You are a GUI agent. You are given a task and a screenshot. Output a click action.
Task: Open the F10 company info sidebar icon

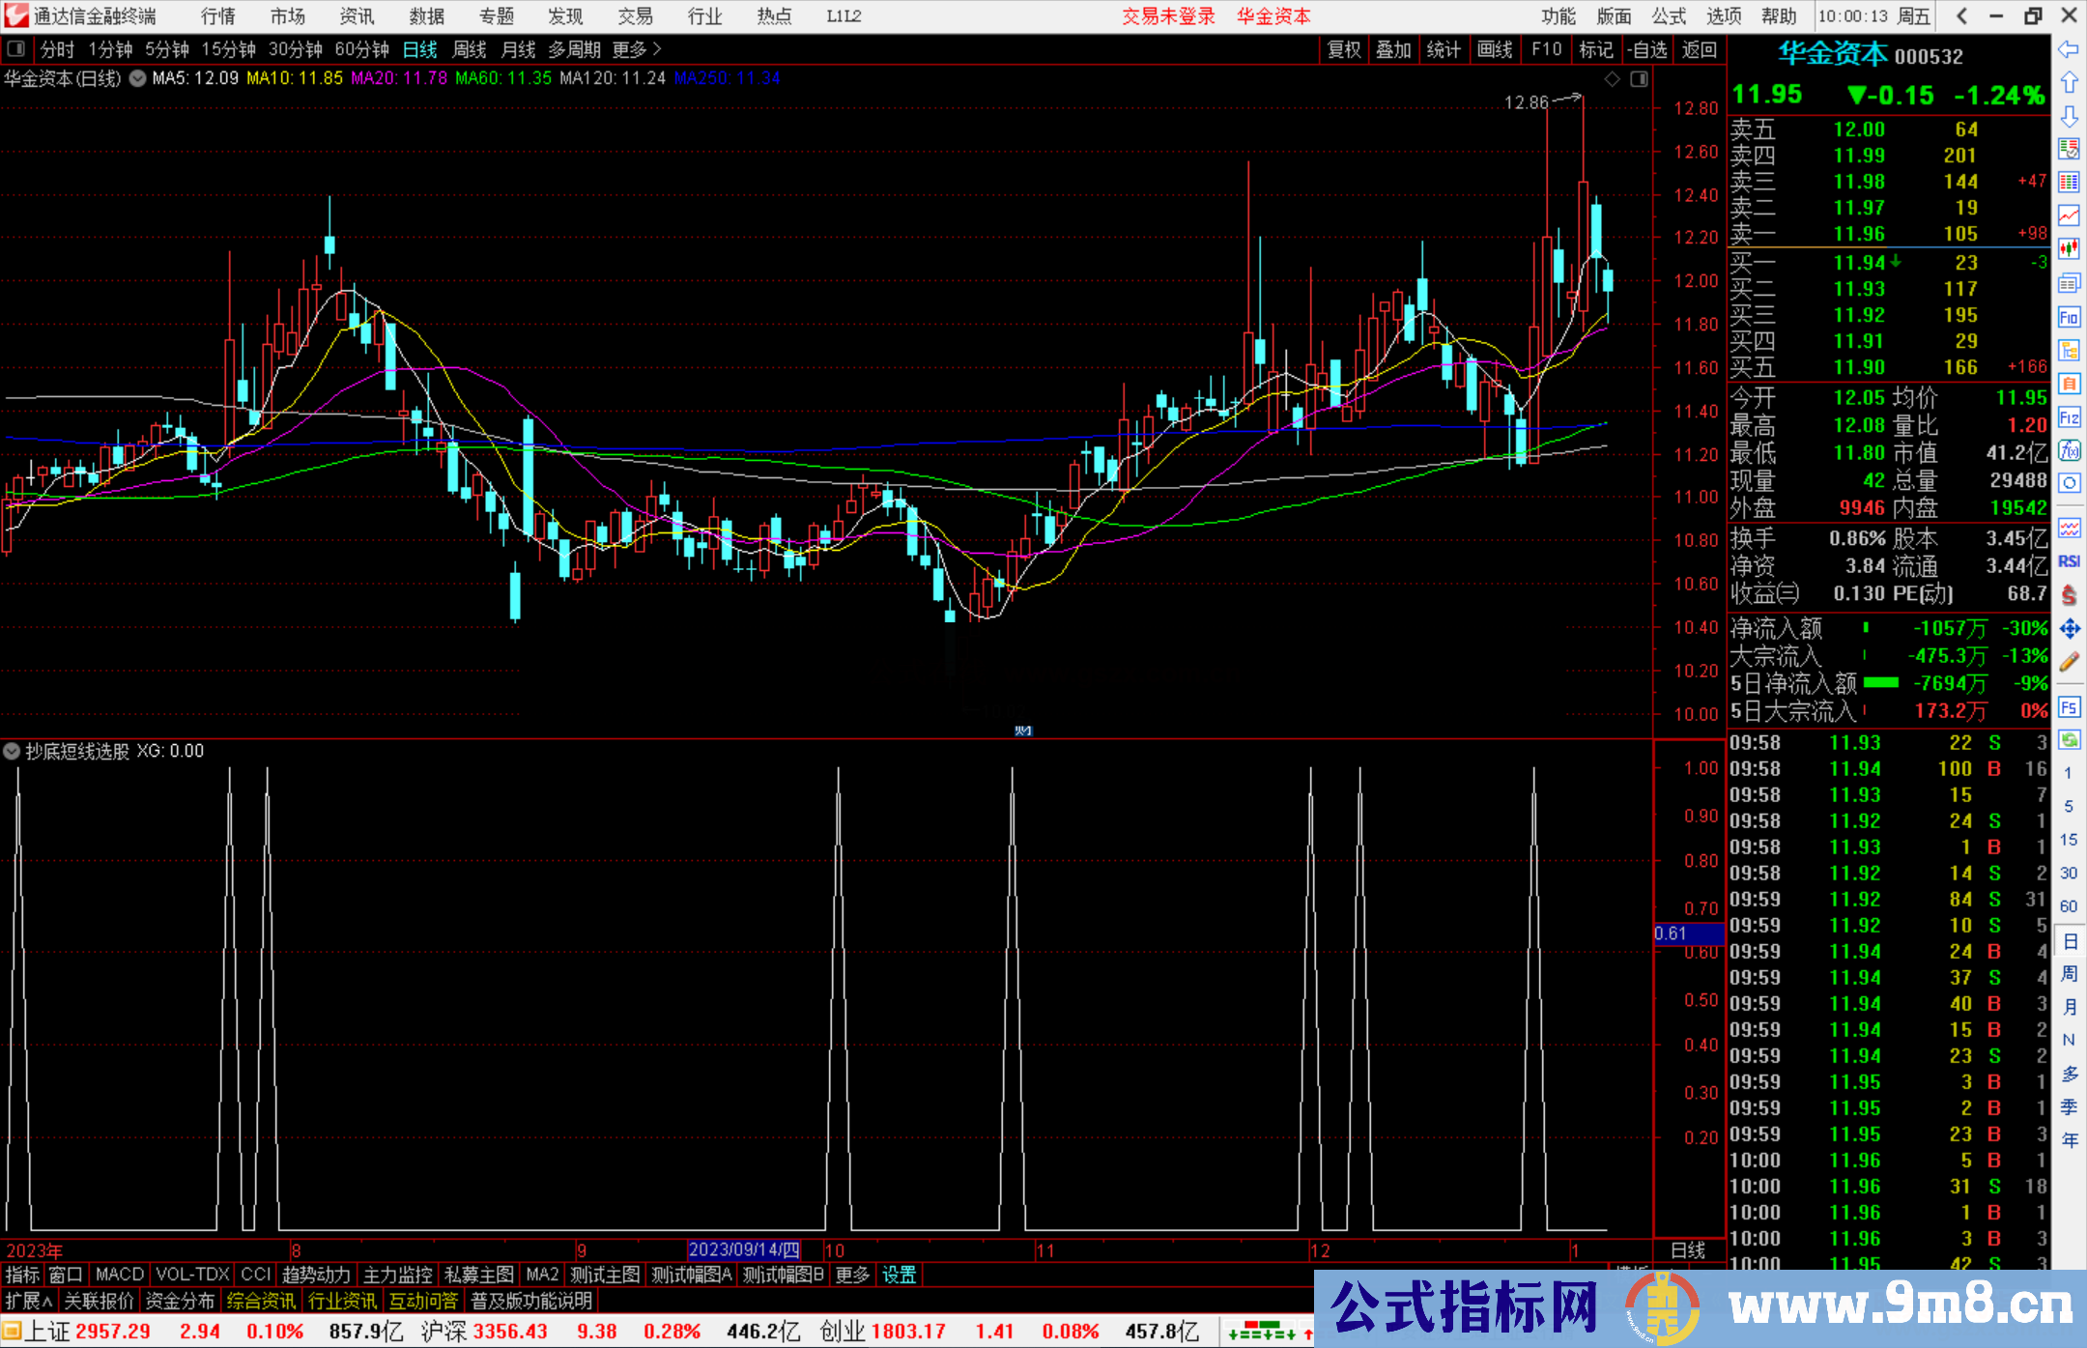click(2069, 317)
